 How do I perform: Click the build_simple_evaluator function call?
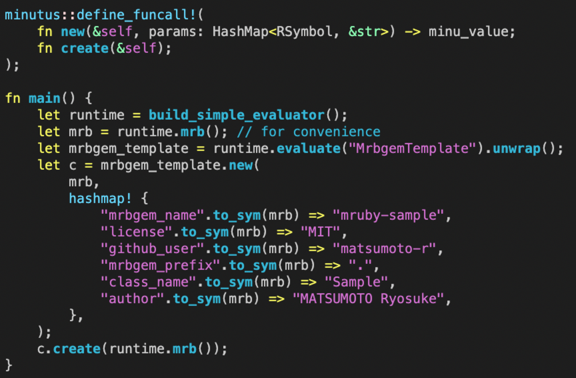(237, 115)
